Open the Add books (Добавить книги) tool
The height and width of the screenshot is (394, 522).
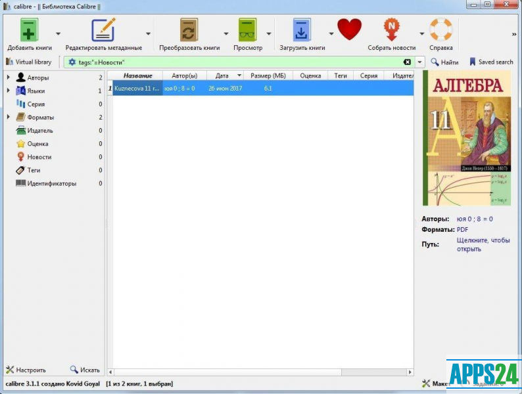(30, 34)
